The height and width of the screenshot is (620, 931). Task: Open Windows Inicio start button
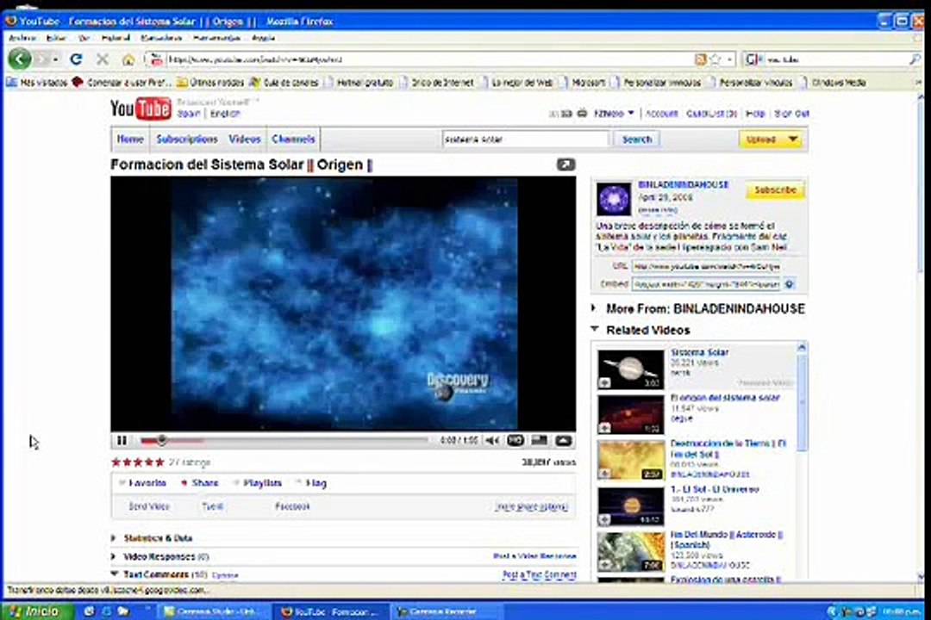click(x=37, y=611)
